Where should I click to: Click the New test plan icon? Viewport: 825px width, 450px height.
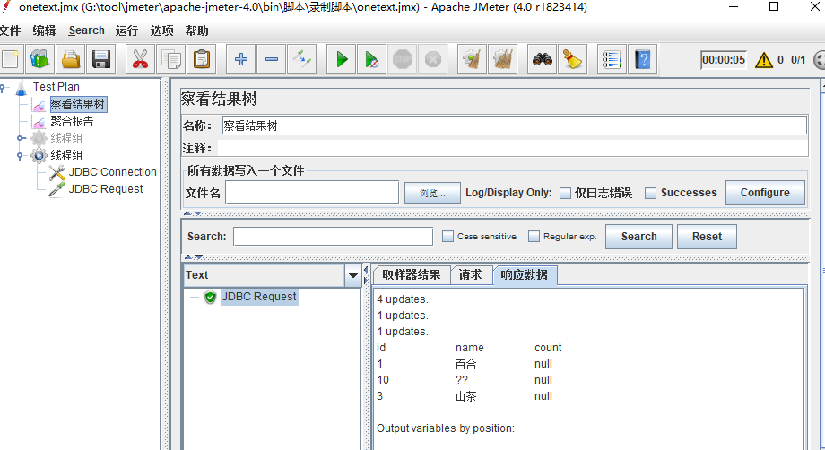point(11,59)
